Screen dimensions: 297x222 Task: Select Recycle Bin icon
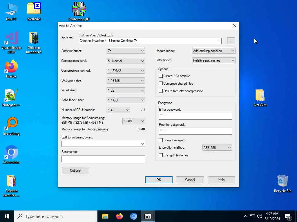point(282,184)
